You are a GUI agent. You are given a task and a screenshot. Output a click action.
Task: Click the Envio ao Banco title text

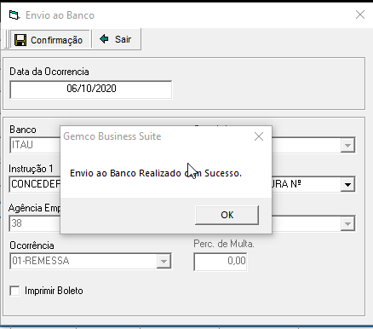point(60,15)
